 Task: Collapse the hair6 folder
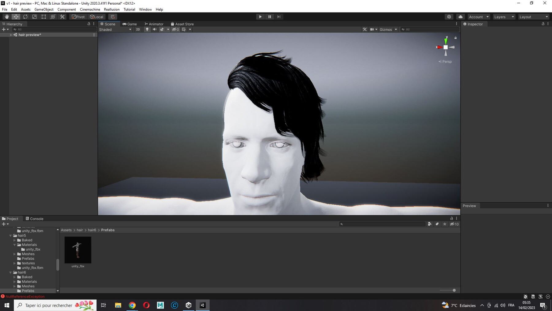[11, 272]
